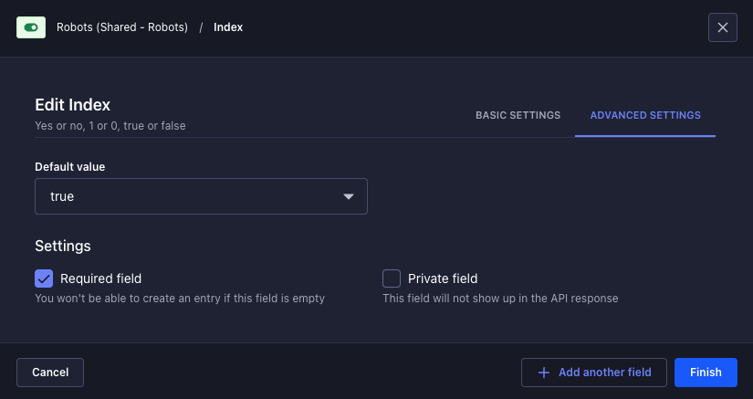Select the Advanced Settings tab

pos(645,115)
